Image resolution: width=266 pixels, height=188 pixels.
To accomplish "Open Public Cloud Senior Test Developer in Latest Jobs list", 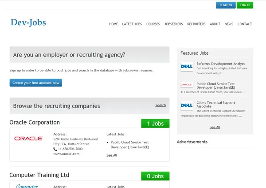I will click(x=130, y=145).
